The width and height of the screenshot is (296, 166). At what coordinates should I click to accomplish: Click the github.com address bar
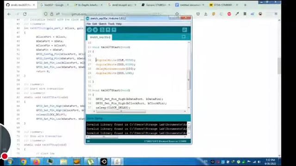(x=111, y=14)
